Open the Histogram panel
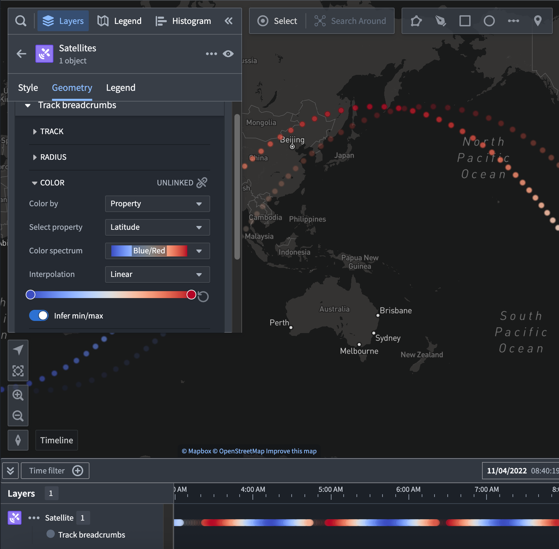Viewport: 559px width, 549px height. 183,21
